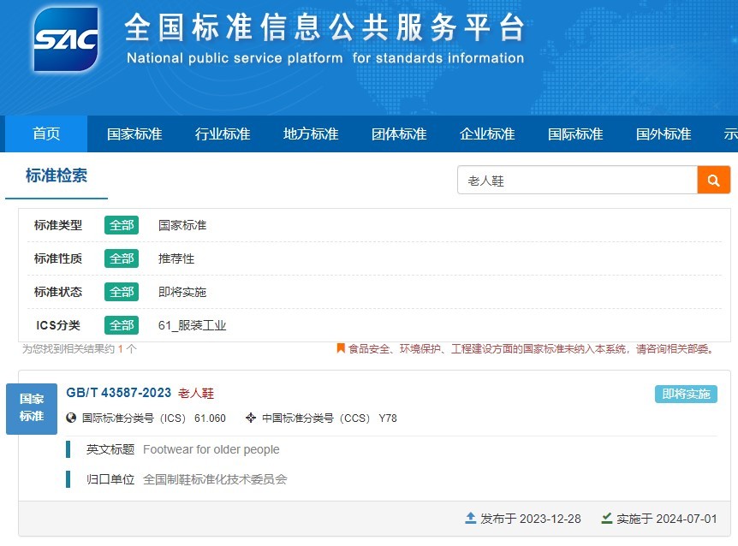Click the CCS classification icon
This screenshot has height=546, width=738.
point(251,418)
